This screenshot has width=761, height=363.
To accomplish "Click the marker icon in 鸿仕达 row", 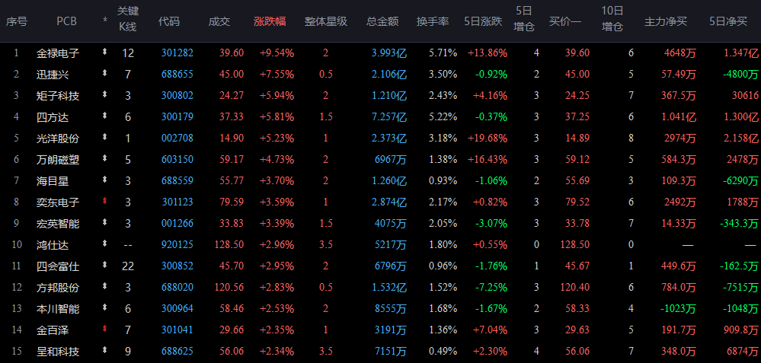I will (x=104, y=244).
